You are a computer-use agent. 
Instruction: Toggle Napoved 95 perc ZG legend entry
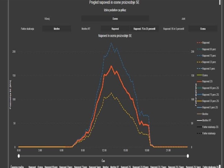208,88
